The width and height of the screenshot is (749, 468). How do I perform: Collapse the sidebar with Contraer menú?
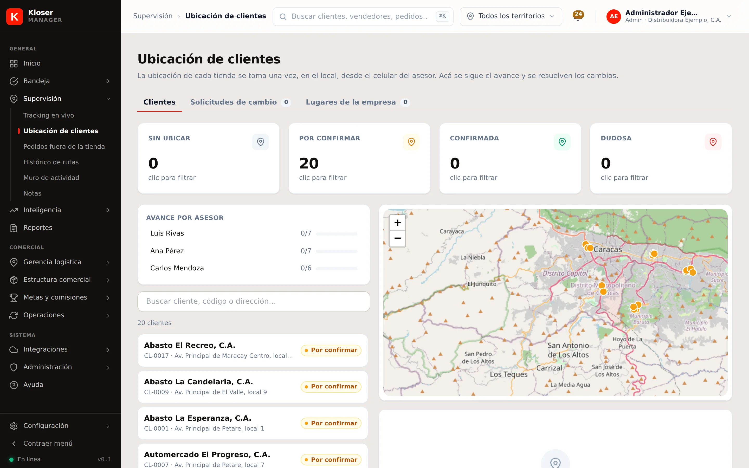pos(60,443)
